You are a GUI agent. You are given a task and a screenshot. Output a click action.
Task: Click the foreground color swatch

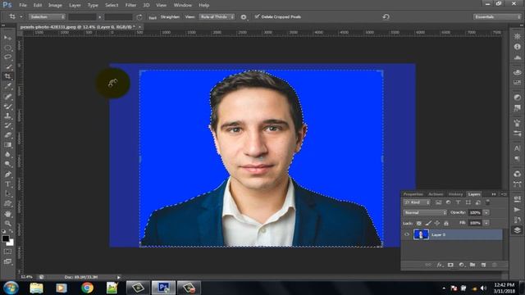[6, 238]
